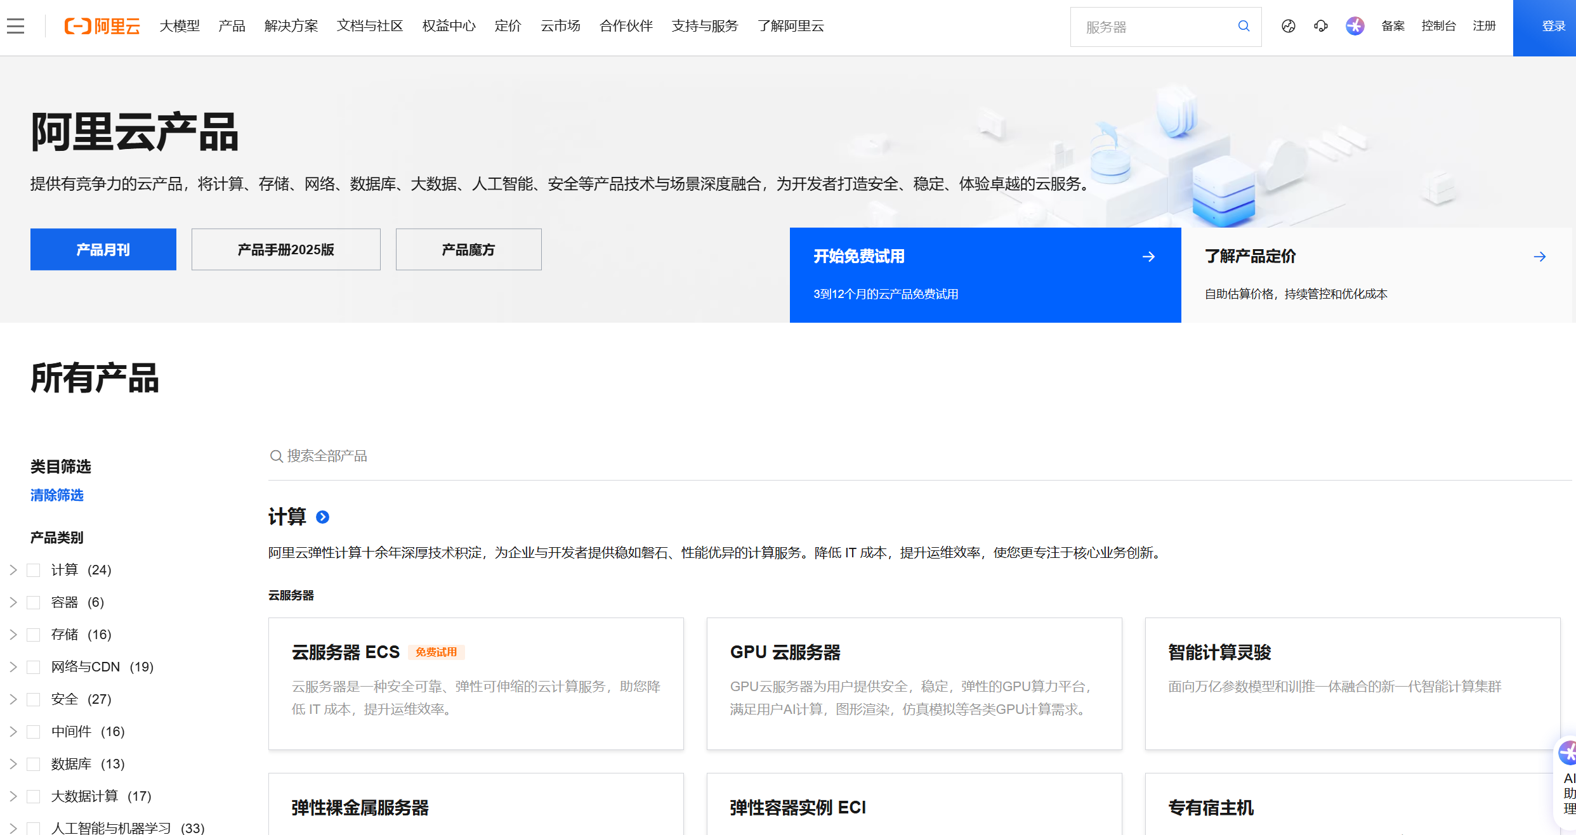This screenshot has height=835, width=1576.
Task: Open the 云市场 menu item
Action: point(560,26)
